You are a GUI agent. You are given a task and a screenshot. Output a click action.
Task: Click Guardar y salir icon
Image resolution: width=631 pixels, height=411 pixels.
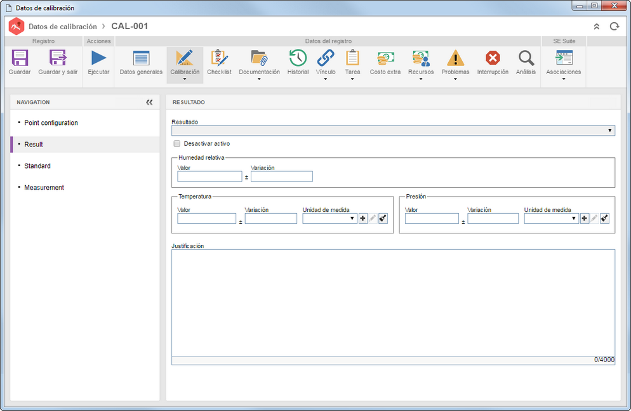click(x=58, y=58)
